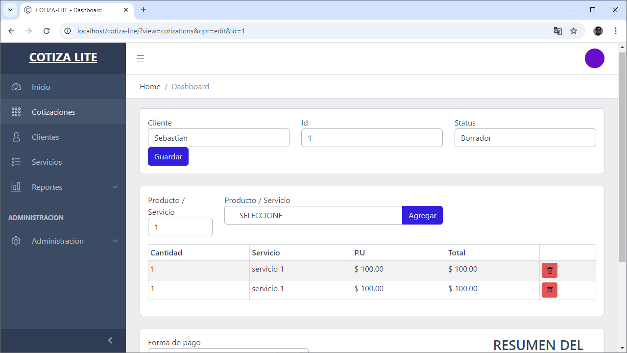Image resolution: width=627 pixels, height=353 pixels.
Task: Click the translate page icon
Action: coord(558,31)
